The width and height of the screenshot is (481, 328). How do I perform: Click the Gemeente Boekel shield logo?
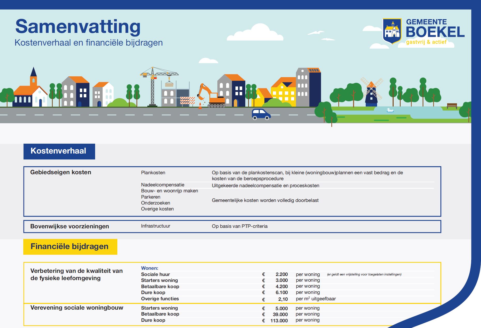point(392,31)
